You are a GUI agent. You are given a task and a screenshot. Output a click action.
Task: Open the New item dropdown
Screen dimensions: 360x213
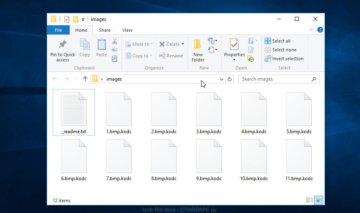[213, 41]
